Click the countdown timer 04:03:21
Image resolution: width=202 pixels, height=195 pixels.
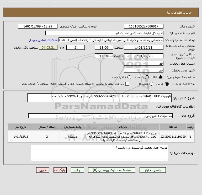tap(48, 47)
